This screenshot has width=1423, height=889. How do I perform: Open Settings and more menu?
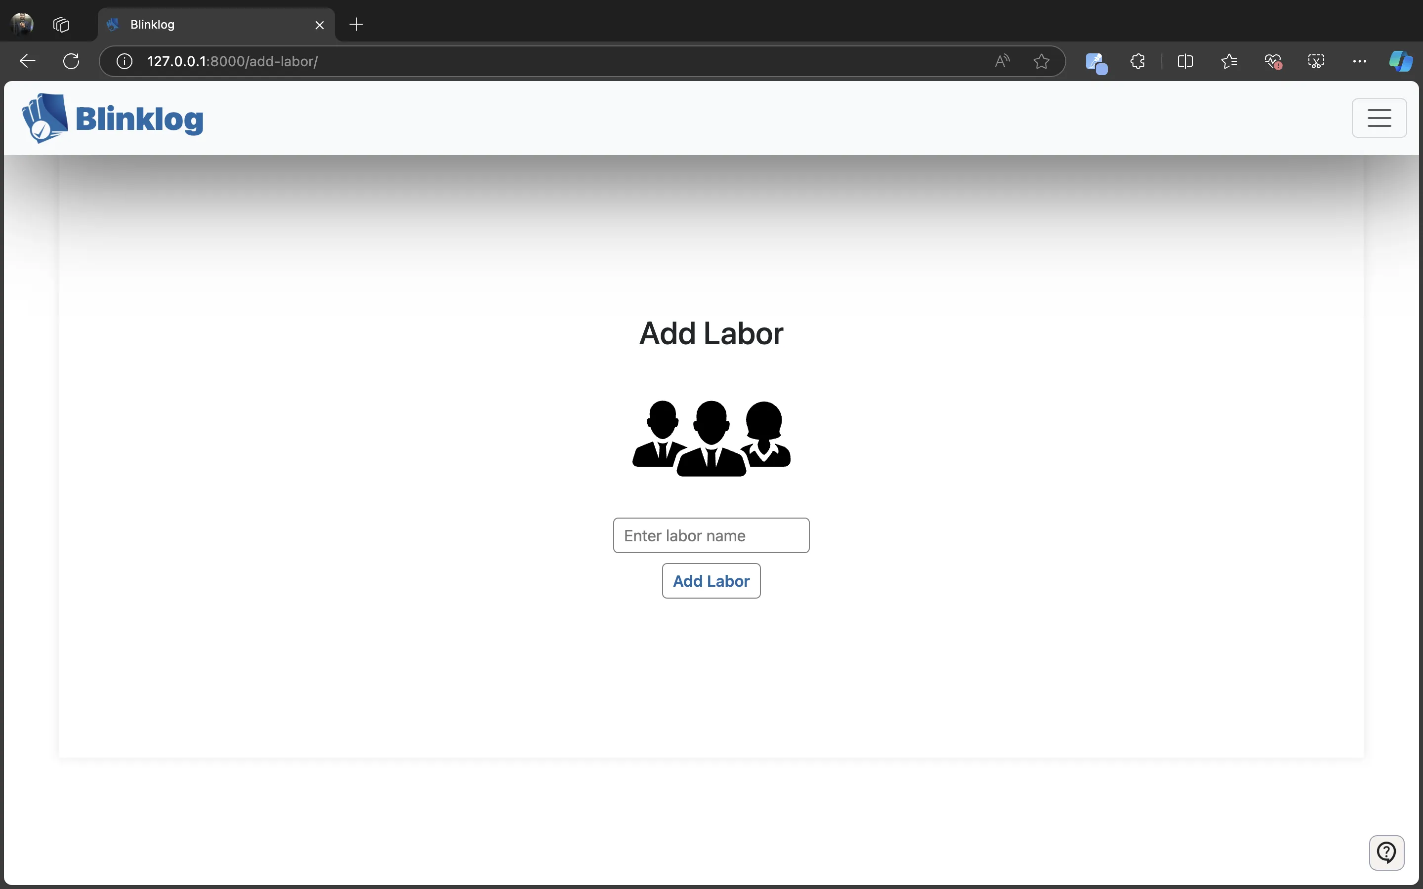(x=1359, y=61)
